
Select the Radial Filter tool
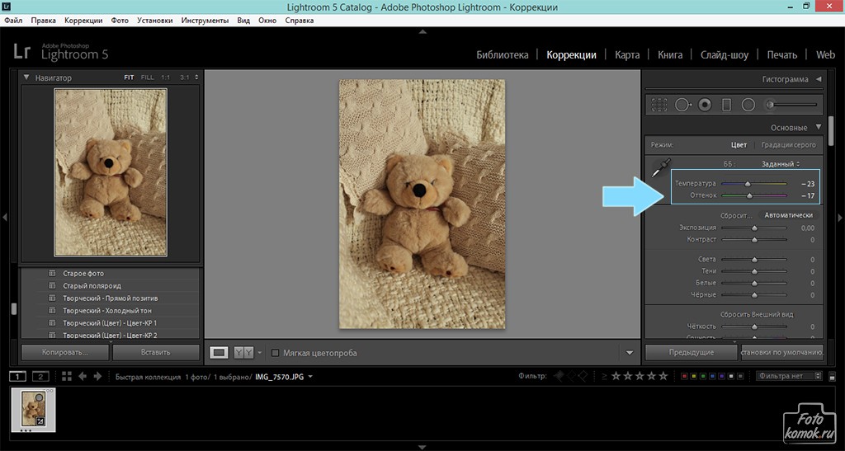click(x=748, y=105)
